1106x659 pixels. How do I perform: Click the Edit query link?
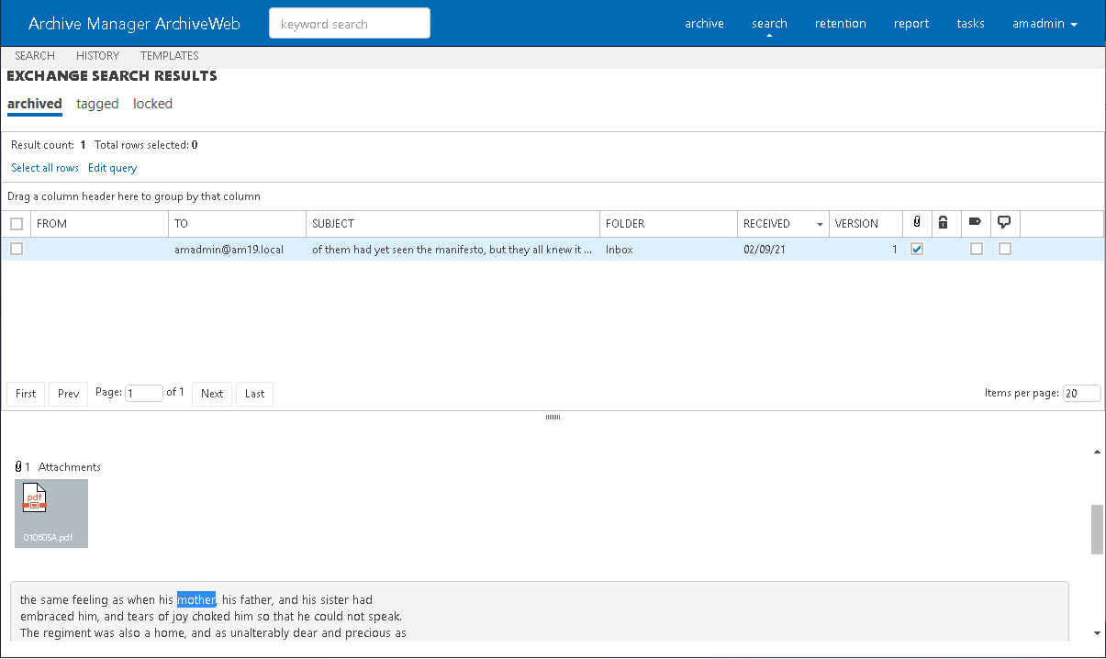pyautogui.click(x=112, y=168)
